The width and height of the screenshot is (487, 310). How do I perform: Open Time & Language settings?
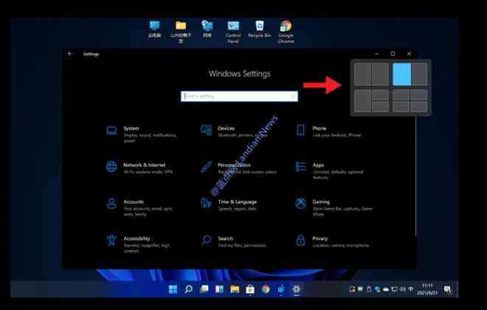229,204
